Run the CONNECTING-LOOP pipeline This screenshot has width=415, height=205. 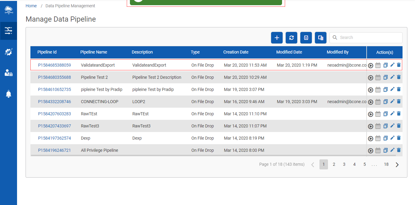pos(371,102)
